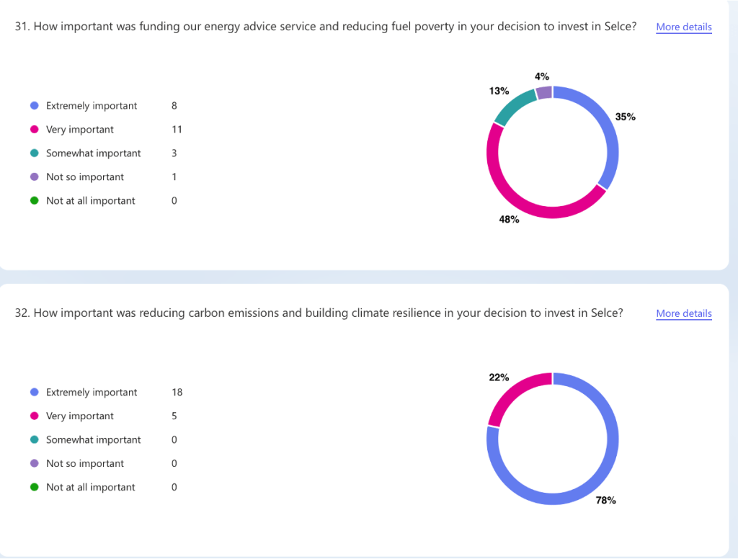Screen dimensions: 738x559
Task: Click the question 31 title text
Action: tap(324, 26)
